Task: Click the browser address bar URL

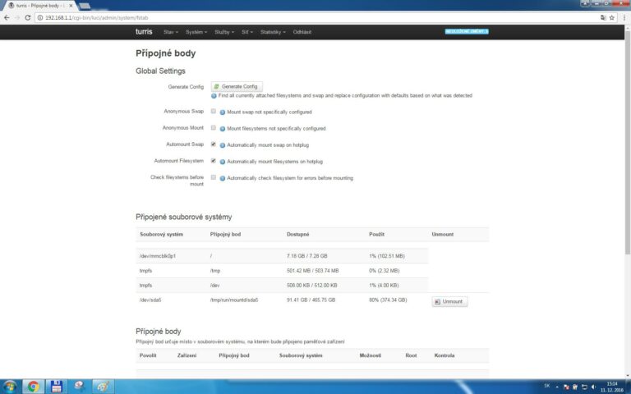Action: [x=97, y=18]
